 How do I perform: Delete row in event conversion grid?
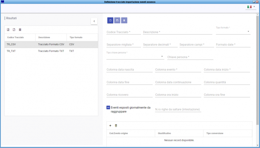click(x=116, y=126)
